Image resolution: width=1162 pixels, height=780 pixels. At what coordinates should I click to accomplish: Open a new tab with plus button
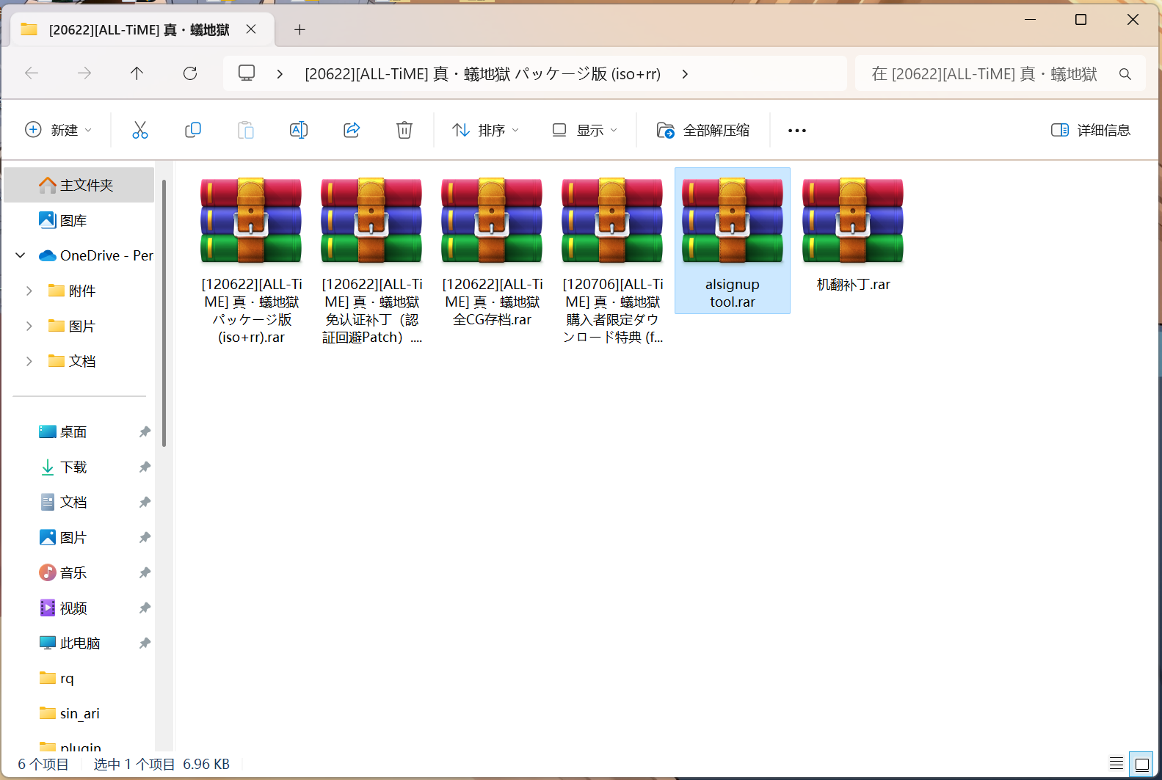(x=299, y=29)
